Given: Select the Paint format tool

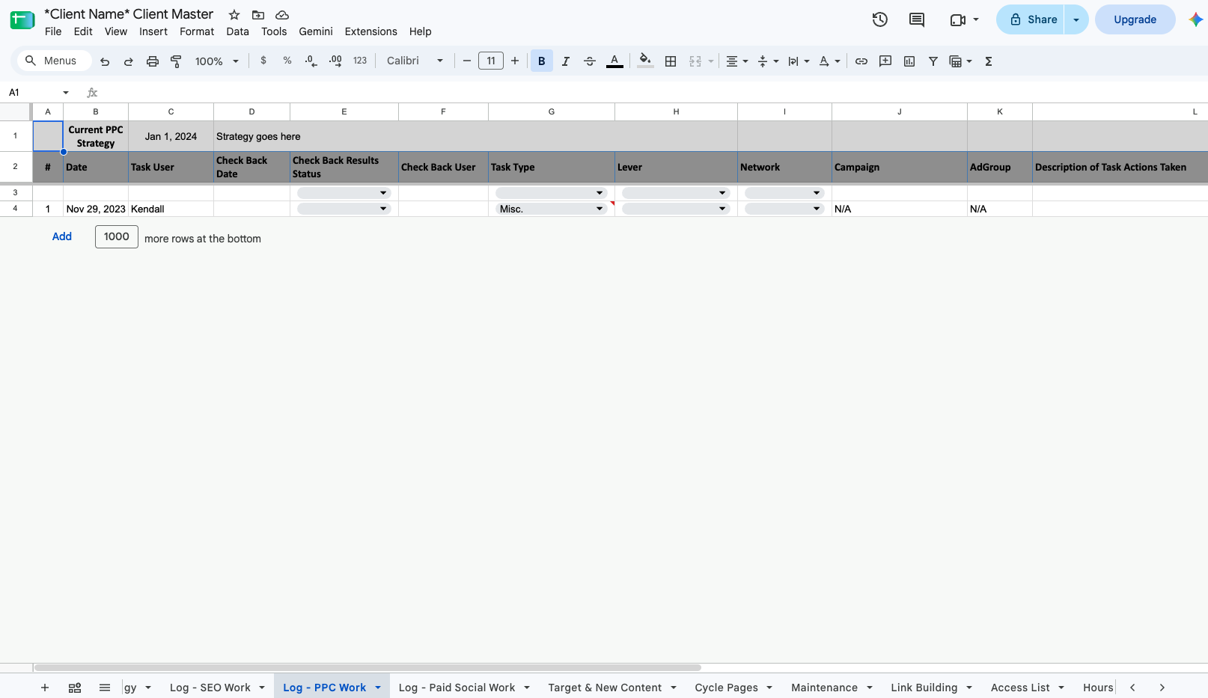Looking at the screenshot, I should 177,61.
